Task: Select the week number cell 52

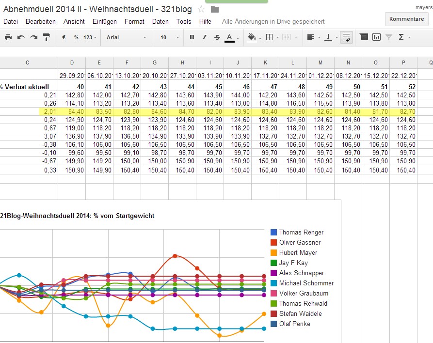Action: pos(403,87)
